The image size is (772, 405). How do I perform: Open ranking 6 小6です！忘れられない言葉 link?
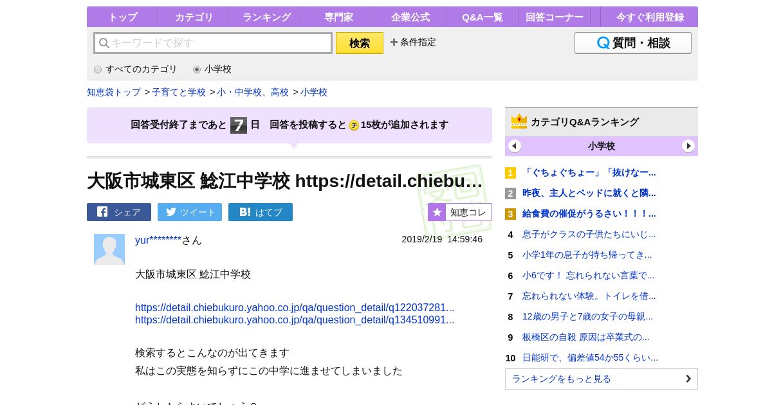pyautogui.click(x=588, y=275)
